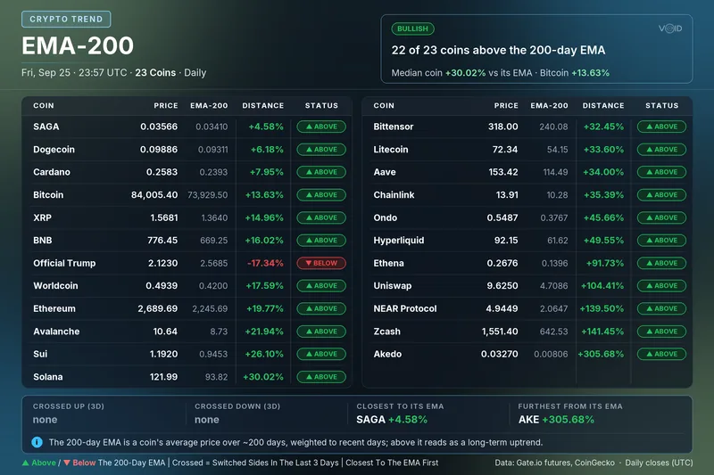
Task: Select the Worldcoin coin name
Action: [x=55, y=286]
